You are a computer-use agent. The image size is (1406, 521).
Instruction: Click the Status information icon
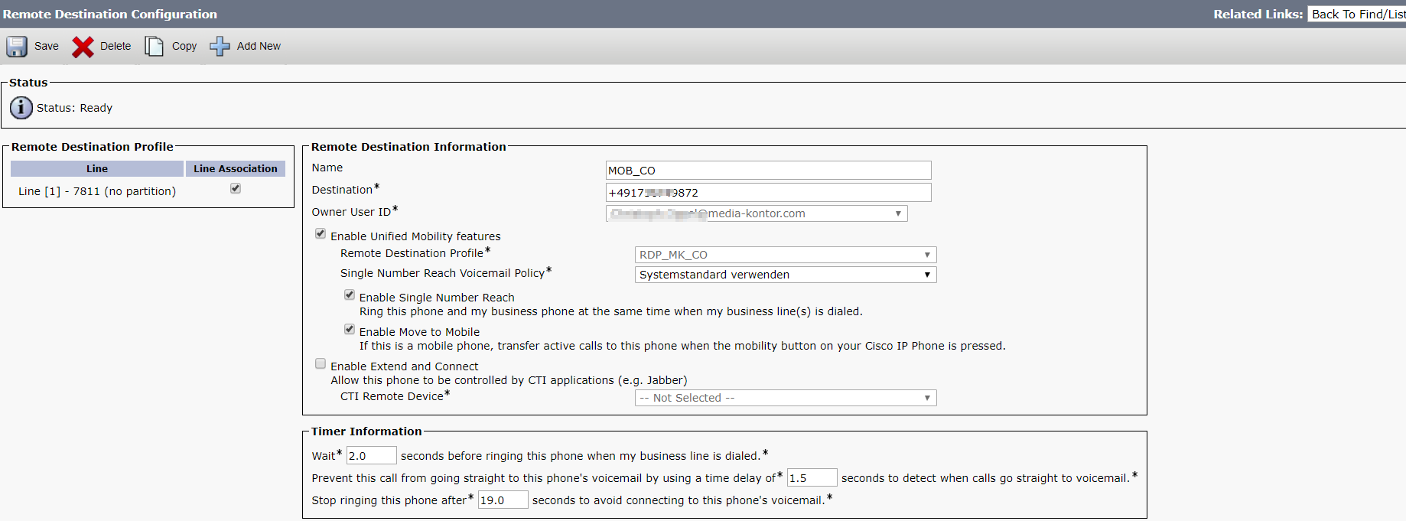click(x=21, y=107)
